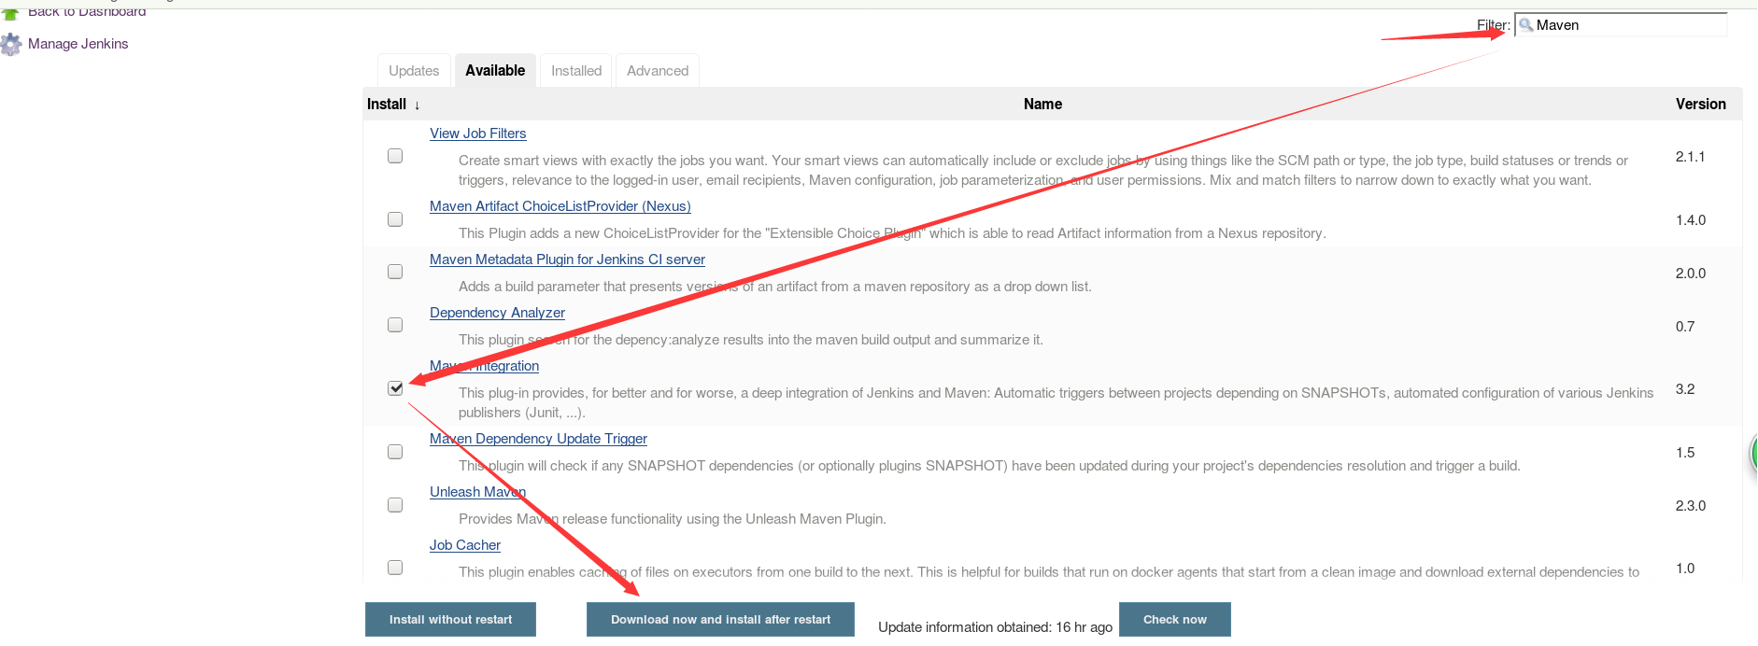Open the View Job Filters link

pyautogui.click(x=477, y=133)
